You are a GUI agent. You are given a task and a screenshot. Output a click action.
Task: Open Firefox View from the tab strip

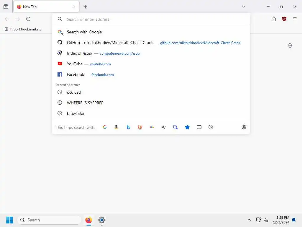pos(6,7)
